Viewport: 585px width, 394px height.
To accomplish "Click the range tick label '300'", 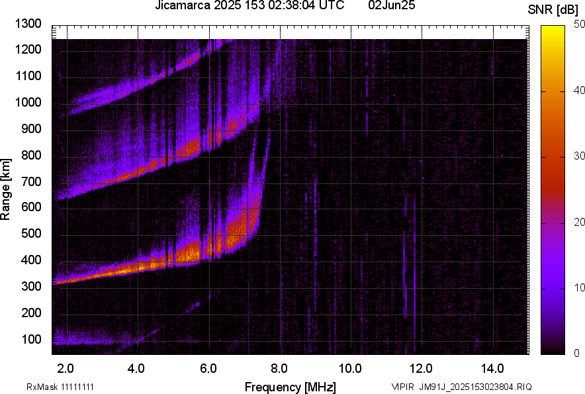I will coord(31,286).
